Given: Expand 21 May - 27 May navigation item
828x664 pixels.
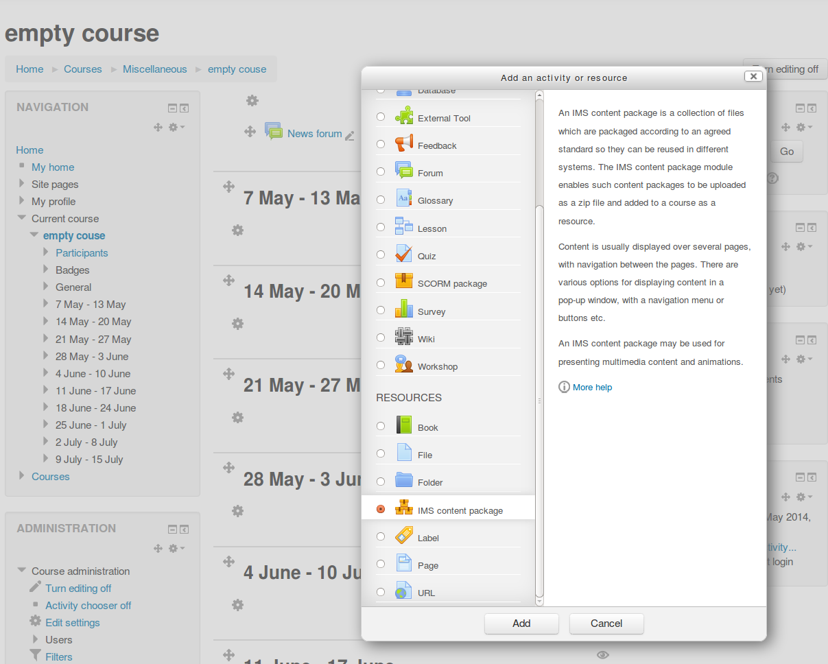Looking at the screenshot, I should (x=46, y=338).
